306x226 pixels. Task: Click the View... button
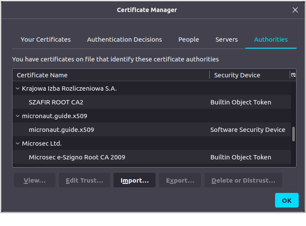(34, 180)
